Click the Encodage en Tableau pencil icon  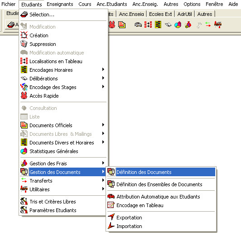[x=111, y=205]
